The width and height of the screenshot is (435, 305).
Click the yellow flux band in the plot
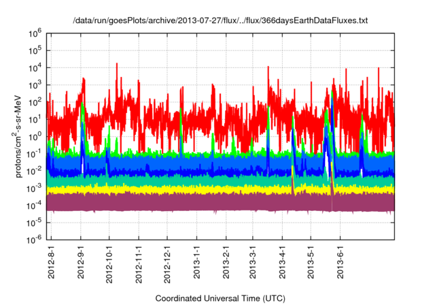point(204,190)
